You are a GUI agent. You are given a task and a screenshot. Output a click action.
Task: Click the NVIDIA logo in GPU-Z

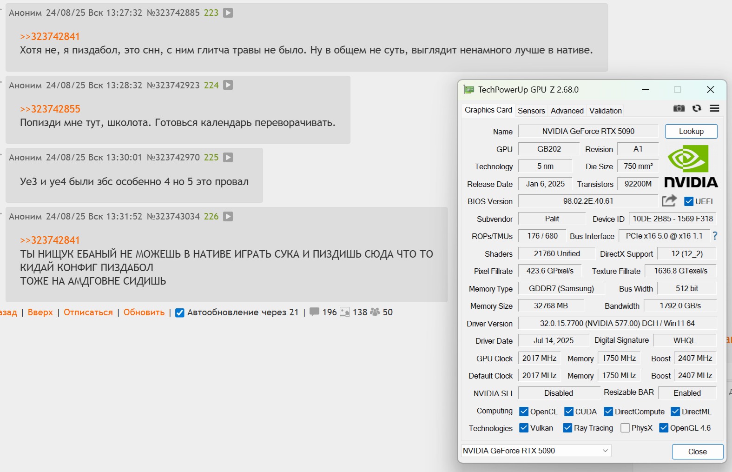coord(691,166)
